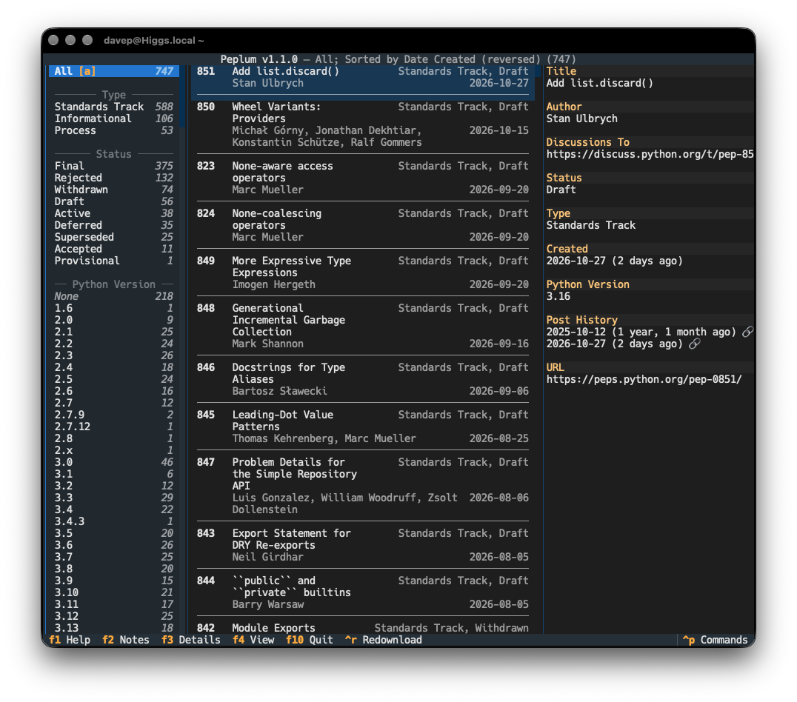Show the 74 Withdrawn PEPs in status filter
Image resolution: width=797 pixels, height=702 pixels.
click(x=114, y=190)
